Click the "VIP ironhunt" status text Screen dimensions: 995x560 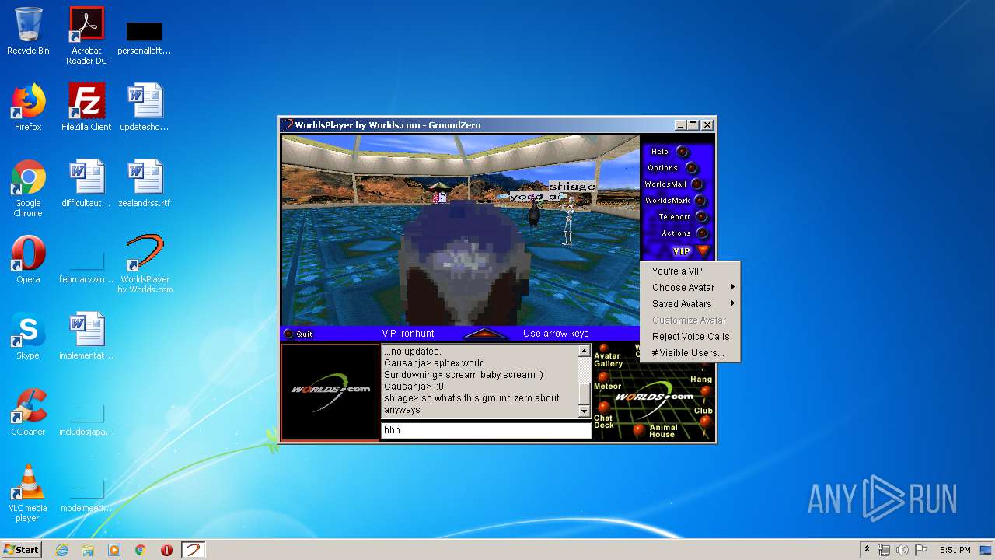coord(407,334)
